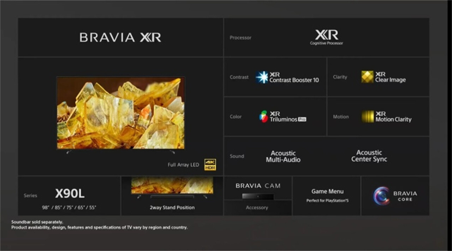Click the "XR Motion Clarity" text
Viewport: 452px width, 251px height.
393,117
